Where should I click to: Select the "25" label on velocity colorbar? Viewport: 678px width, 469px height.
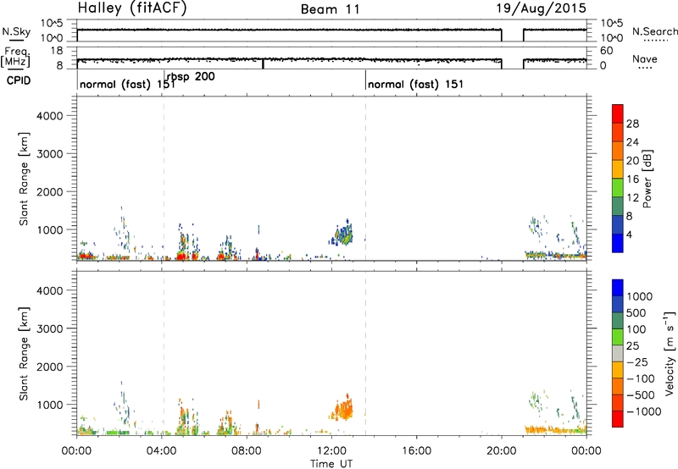coord(632,346)
